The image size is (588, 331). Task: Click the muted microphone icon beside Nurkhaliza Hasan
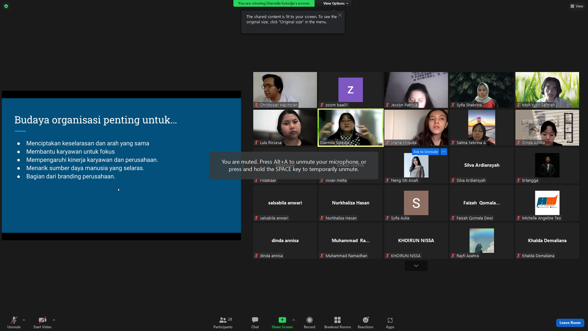322,218
